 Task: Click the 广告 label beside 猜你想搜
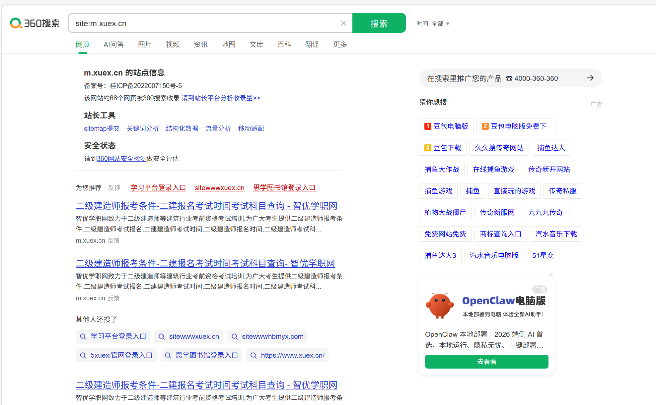596,104
